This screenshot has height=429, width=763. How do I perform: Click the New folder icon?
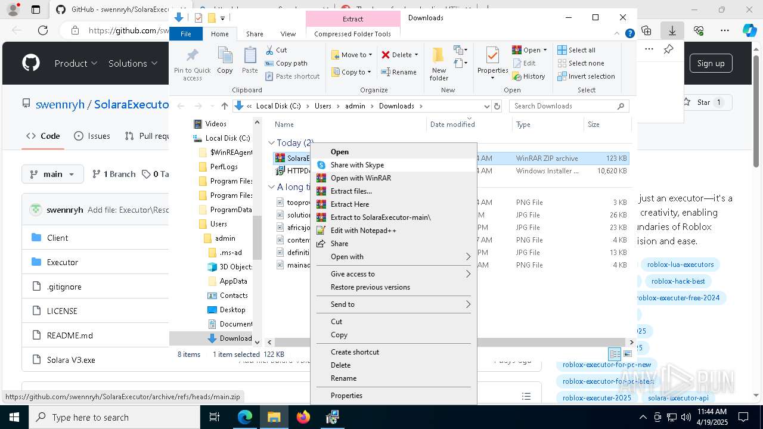tap(439, 55)
